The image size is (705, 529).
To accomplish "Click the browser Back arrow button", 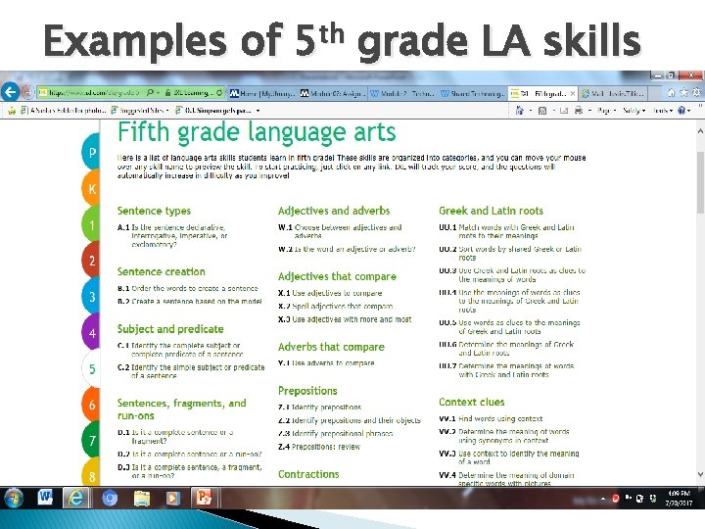I will [x=10, y=92].
